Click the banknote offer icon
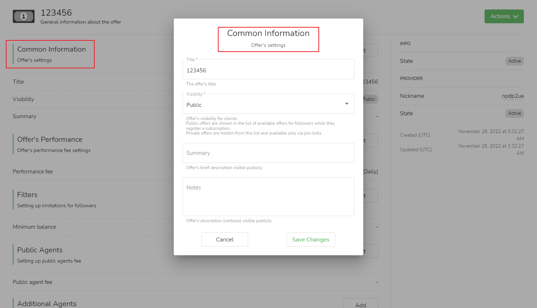Viewport: 537px width, 308px height. tap(24, 16)
